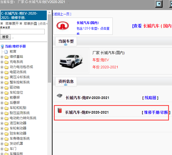Expand the 整车控制系统 tree node
The height and width of the screenshot is (155, 172).
(x=2, y=82)
